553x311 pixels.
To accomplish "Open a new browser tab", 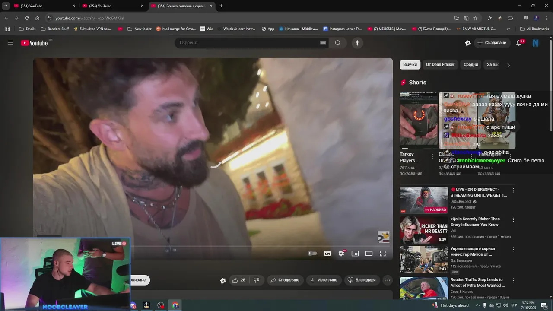I will (221, 6).
